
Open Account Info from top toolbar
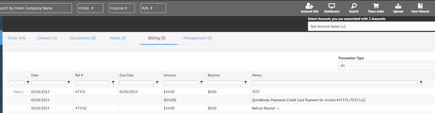[309, 8]
